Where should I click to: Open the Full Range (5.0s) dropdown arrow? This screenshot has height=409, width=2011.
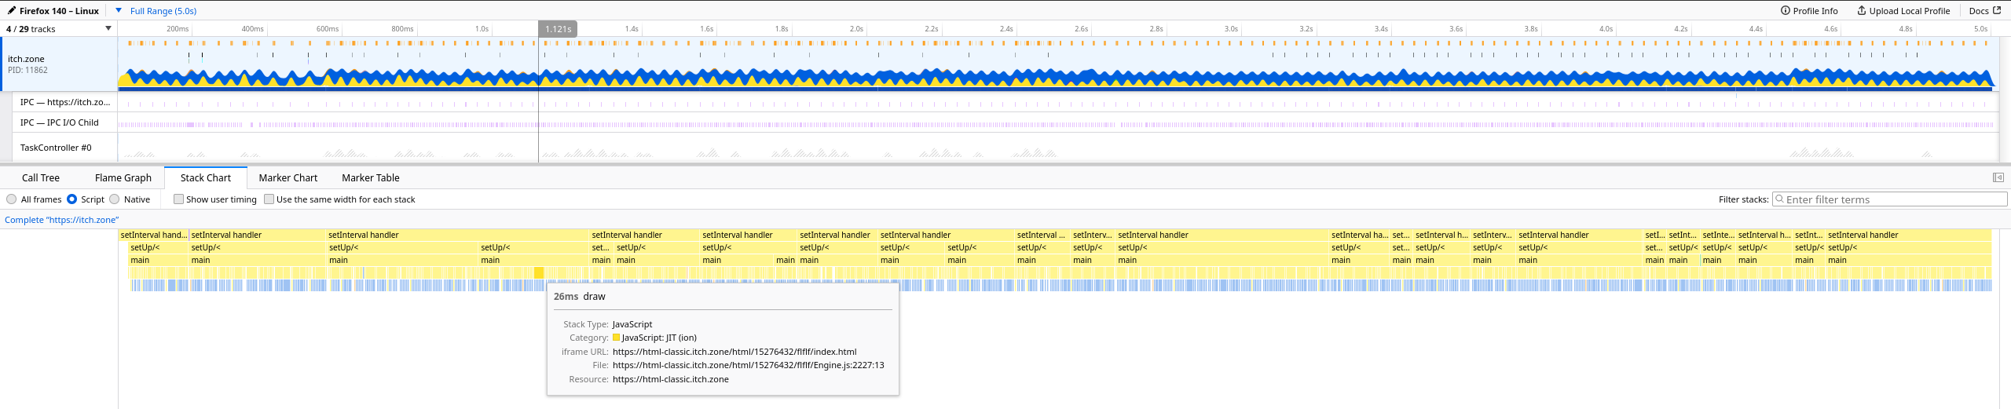click(x=119, y=11)
